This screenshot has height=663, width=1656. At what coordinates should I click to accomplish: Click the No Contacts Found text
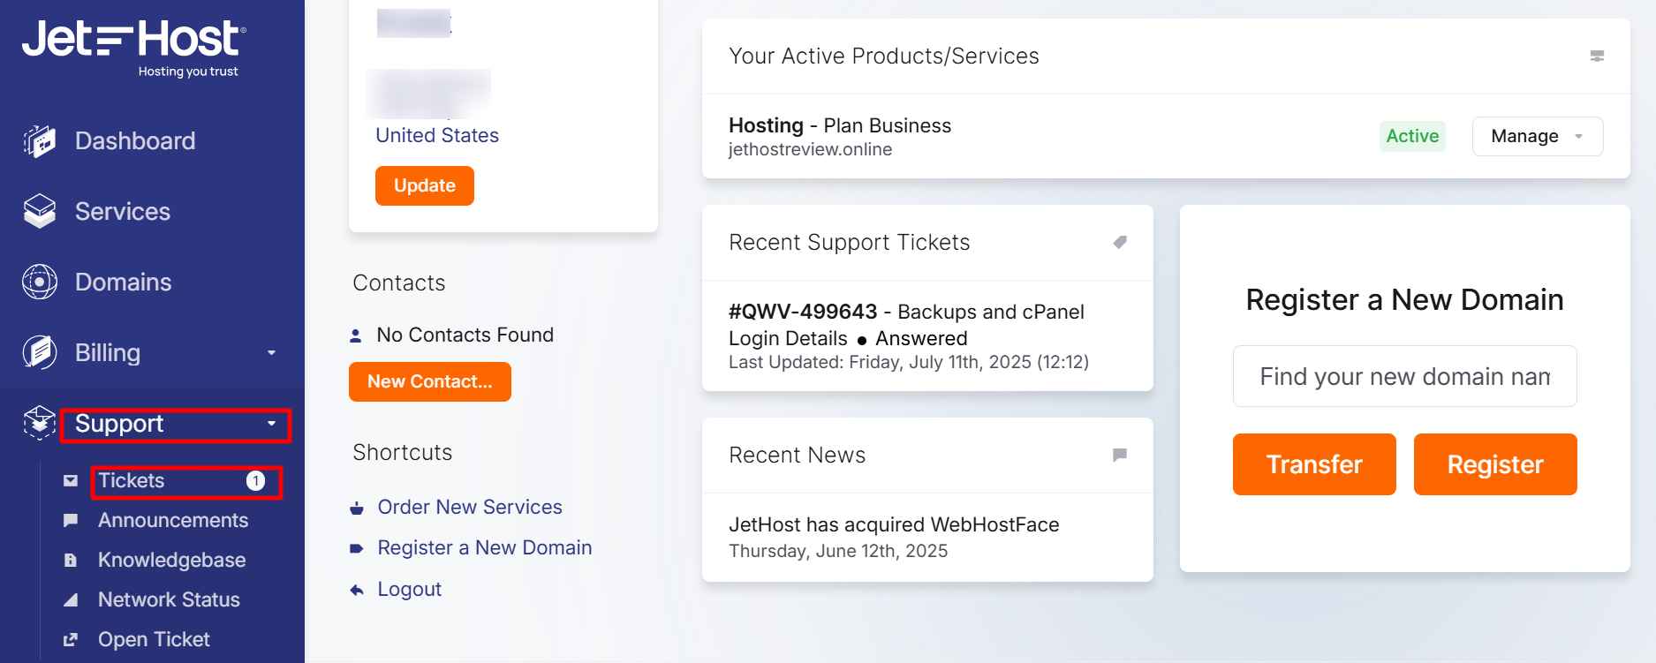[465, 335]
